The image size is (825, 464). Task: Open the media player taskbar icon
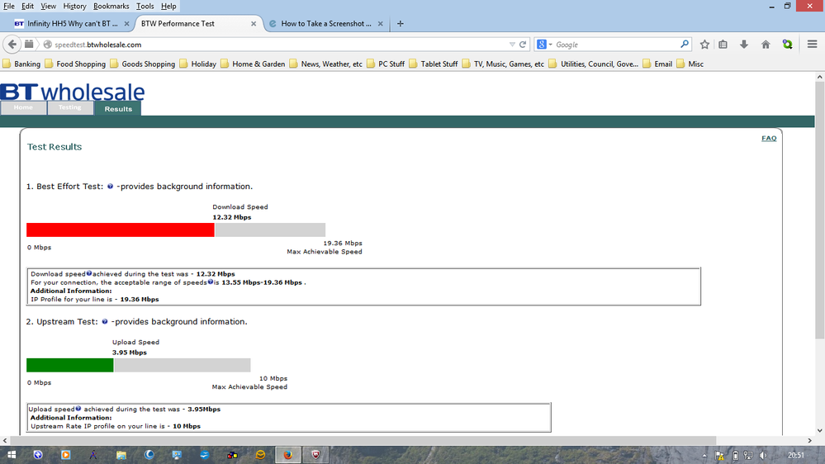66,455
